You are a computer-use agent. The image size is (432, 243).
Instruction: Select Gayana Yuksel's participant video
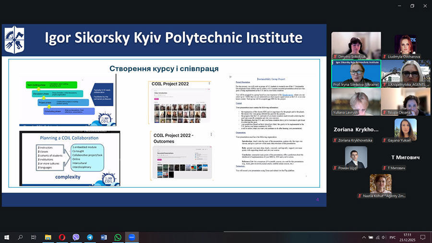pos(405,130)
